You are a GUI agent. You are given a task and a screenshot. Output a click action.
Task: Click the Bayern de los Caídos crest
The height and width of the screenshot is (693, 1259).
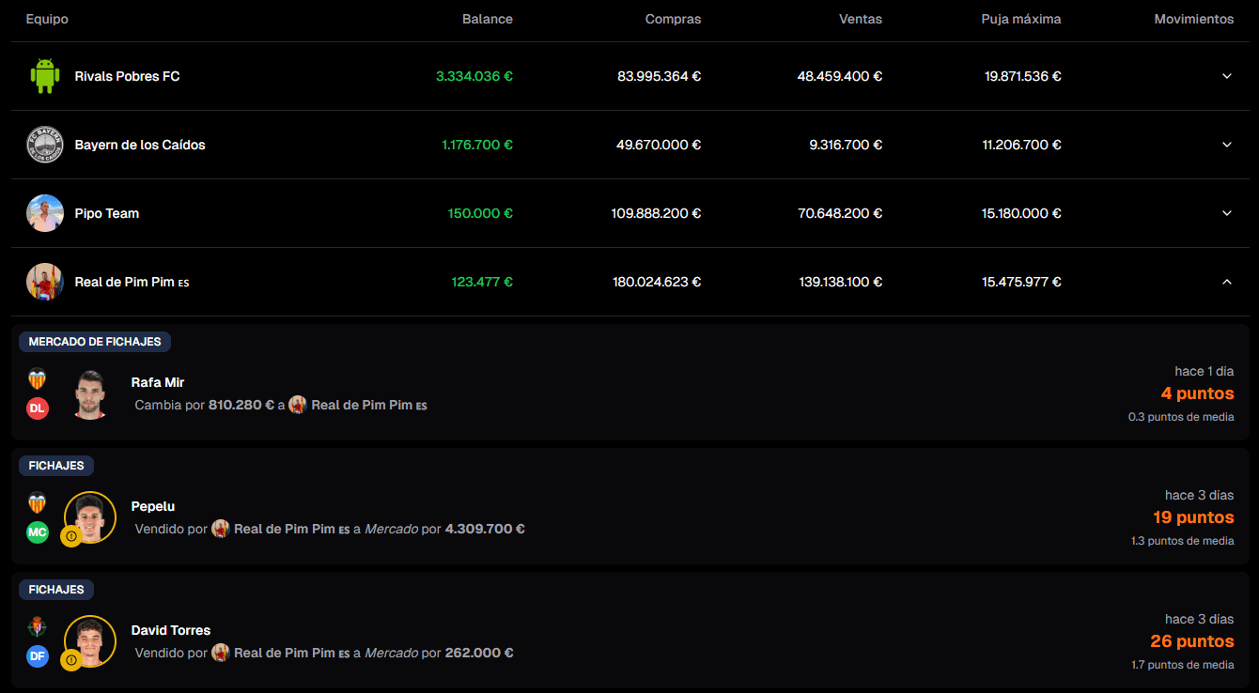pyautogui.click(x=44, y=145)
